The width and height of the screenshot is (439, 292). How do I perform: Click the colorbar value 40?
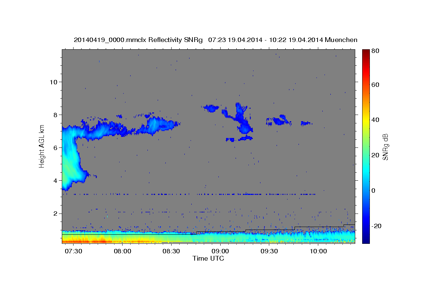click(376, 120)
